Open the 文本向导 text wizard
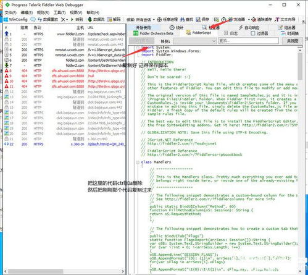This screenshot has width=308, height=275. [x=285, y=20]
